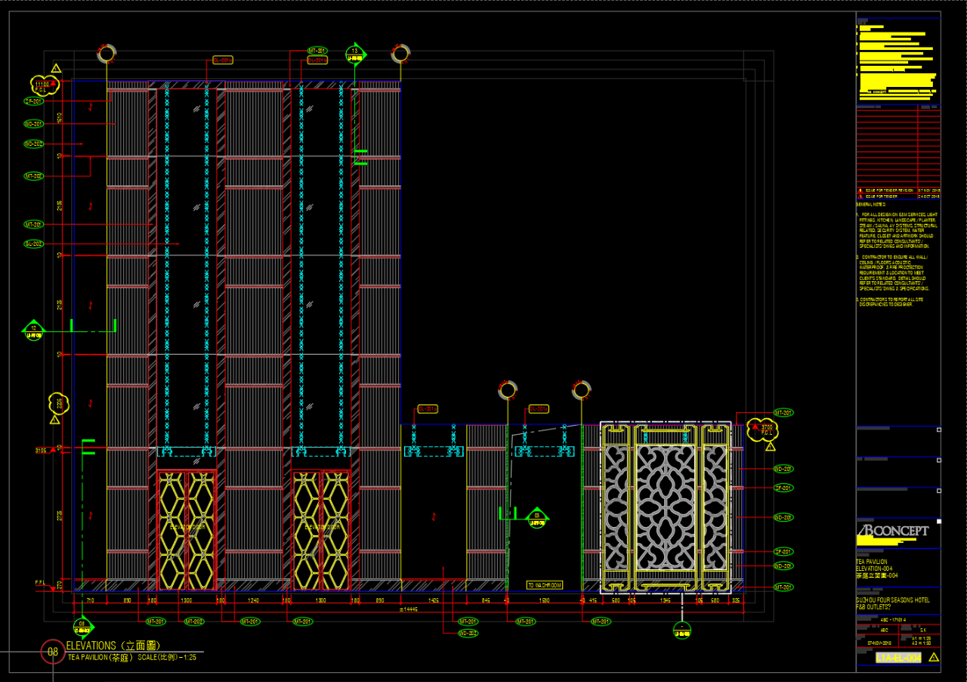The height and width of the screenshot is (682, 967).
Task: Select the MT-202 tag on the left margin
Action: (33, 175)
